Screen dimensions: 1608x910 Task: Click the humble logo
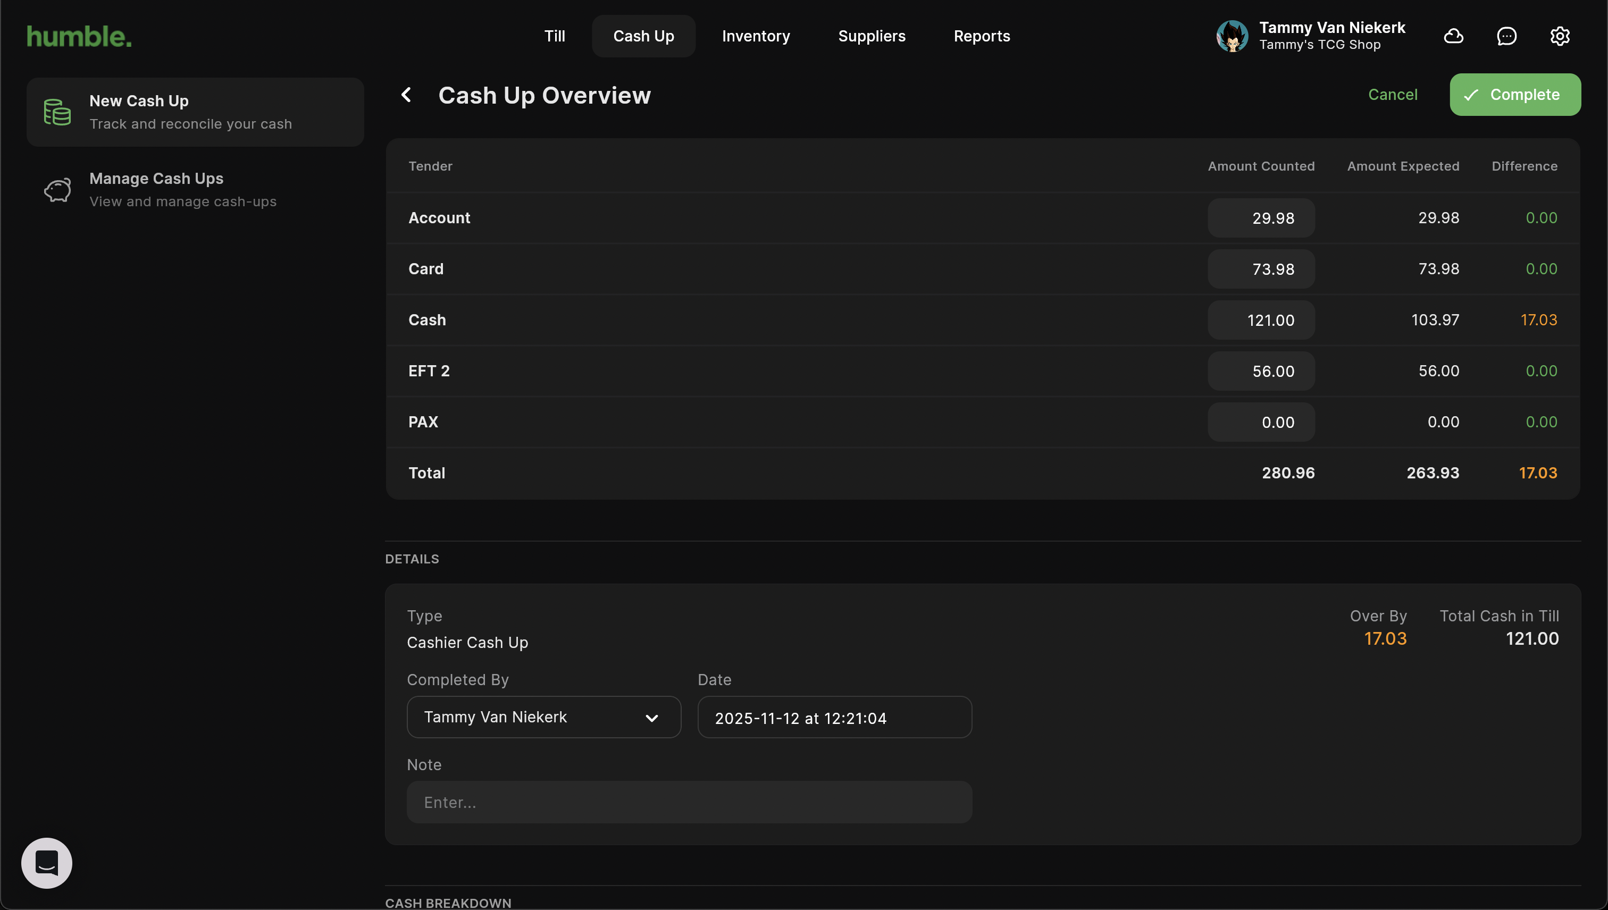[x=79, y=36]
